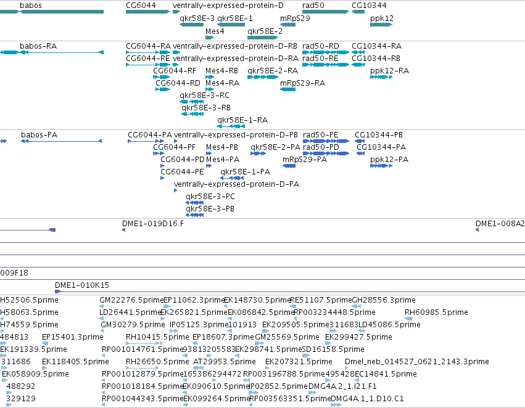525x408 pixels.
Task: Select the qkr58E-3 gene label
Action: tap(197, 18)
